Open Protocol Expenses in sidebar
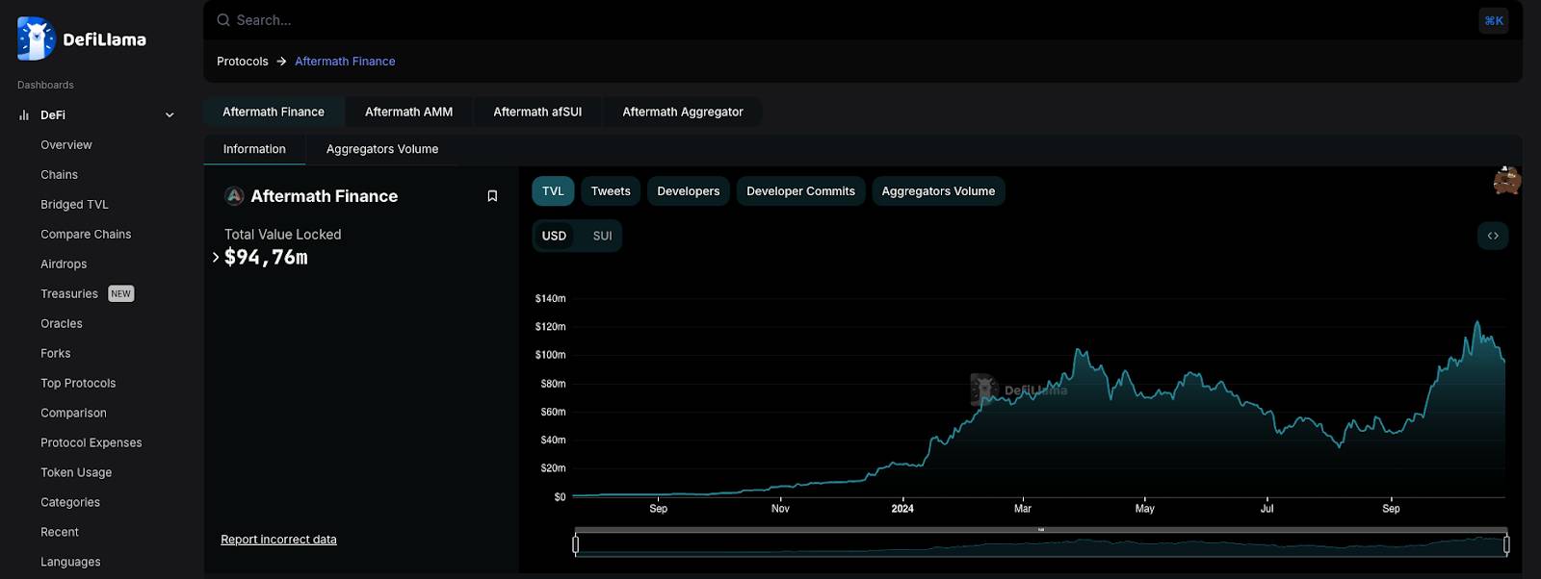Viewport: 1541px width, 579px height. click(x=91, y=443)
